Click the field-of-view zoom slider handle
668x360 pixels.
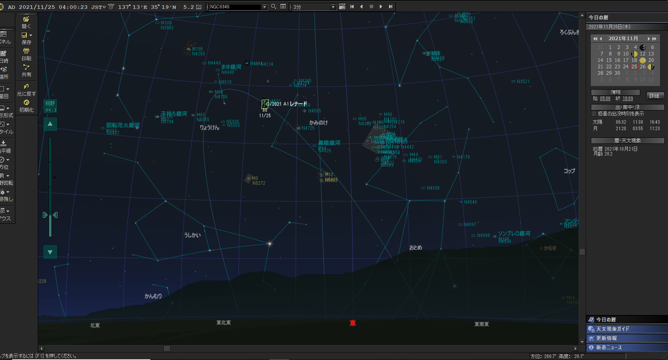50,215
